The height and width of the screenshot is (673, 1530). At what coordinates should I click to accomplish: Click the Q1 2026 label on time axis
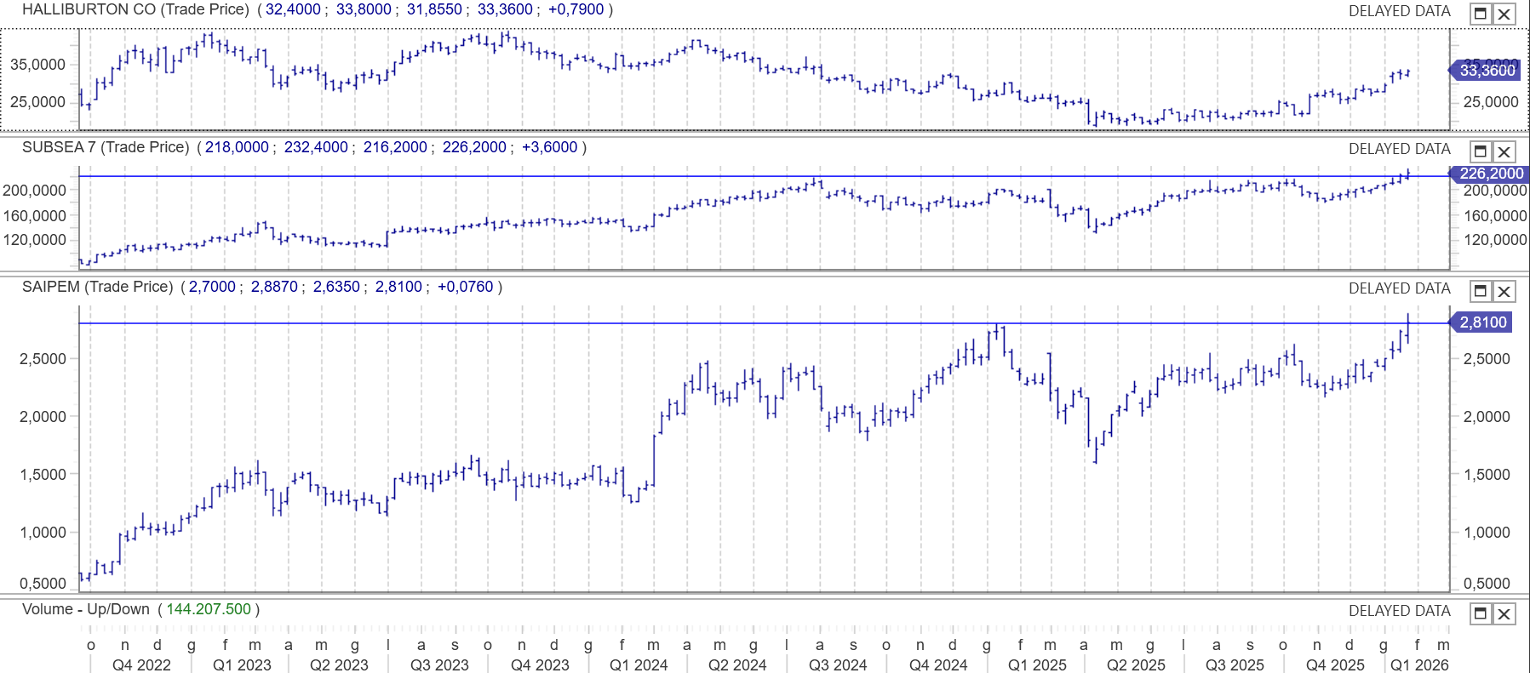point(1419,664)
